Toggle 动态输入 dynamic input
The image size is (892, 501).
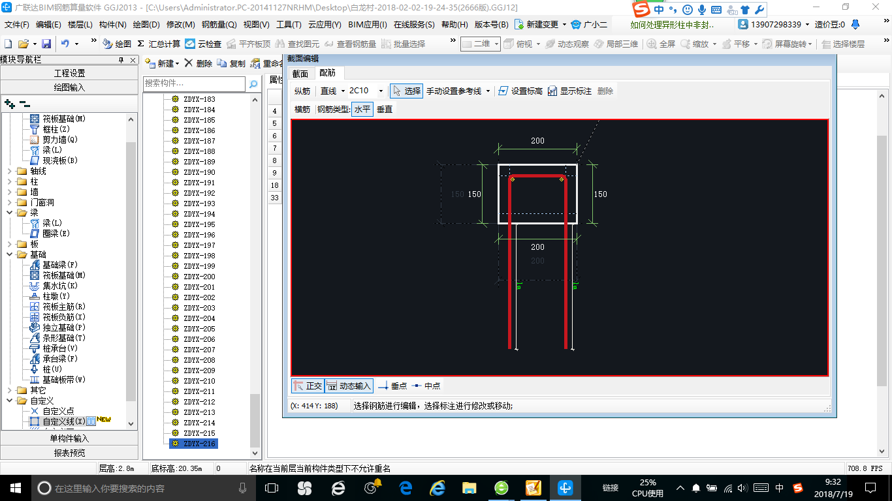(x=349, y=386)
